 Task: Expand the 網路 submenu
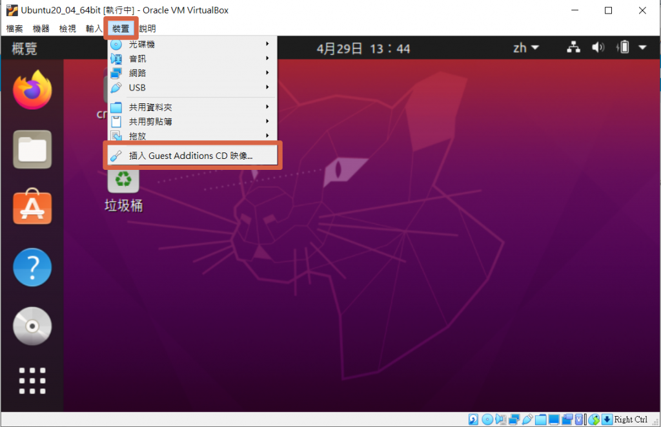click(x=192, y=73)
